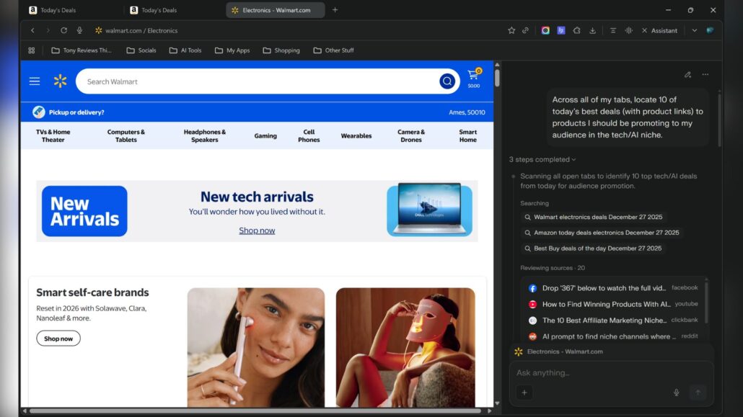Open the Smart Home category
The height and width of the screenshot is (417, 743).
coord(467,136)
